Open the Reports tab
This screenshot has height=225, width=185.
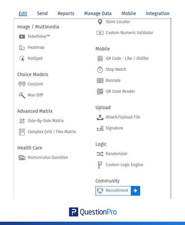click(x=66, y=13)
